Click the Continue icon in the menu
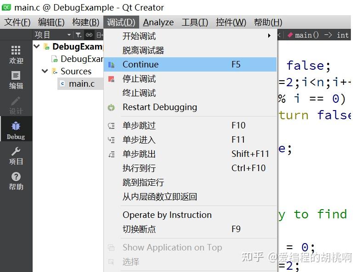The width and height of the screenshot is (361, 272). (112, 65)
